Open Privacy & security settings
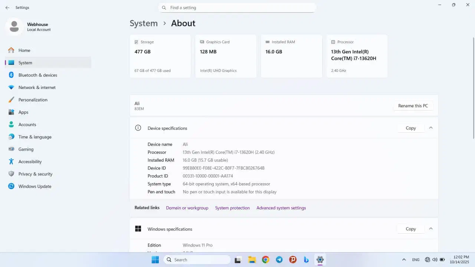 (35, 174)
